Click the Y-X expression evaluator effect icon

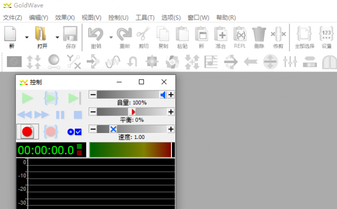[74, 62]
